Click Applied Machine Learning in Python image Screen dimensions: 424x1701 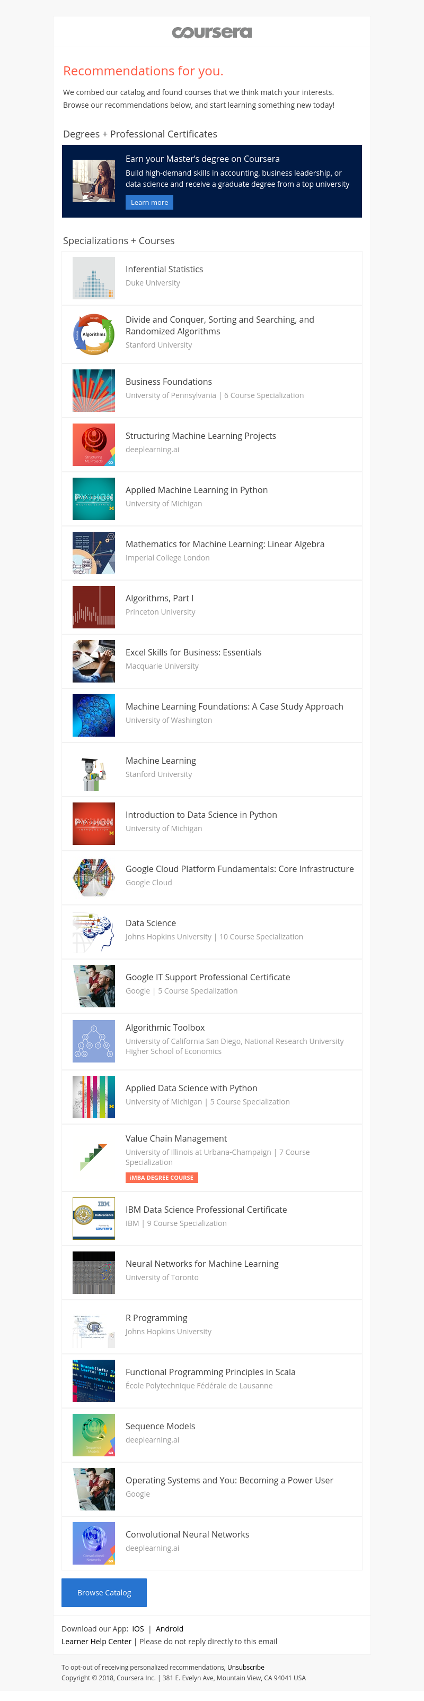pyautogui.click(x=94, y=498)
